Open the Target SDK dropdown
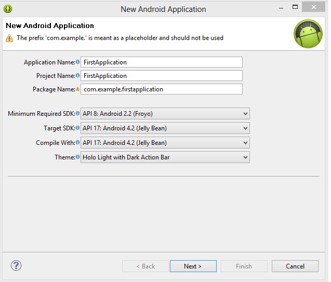The width and height of the screenshot is (331, 282). [x=165, y=128]
